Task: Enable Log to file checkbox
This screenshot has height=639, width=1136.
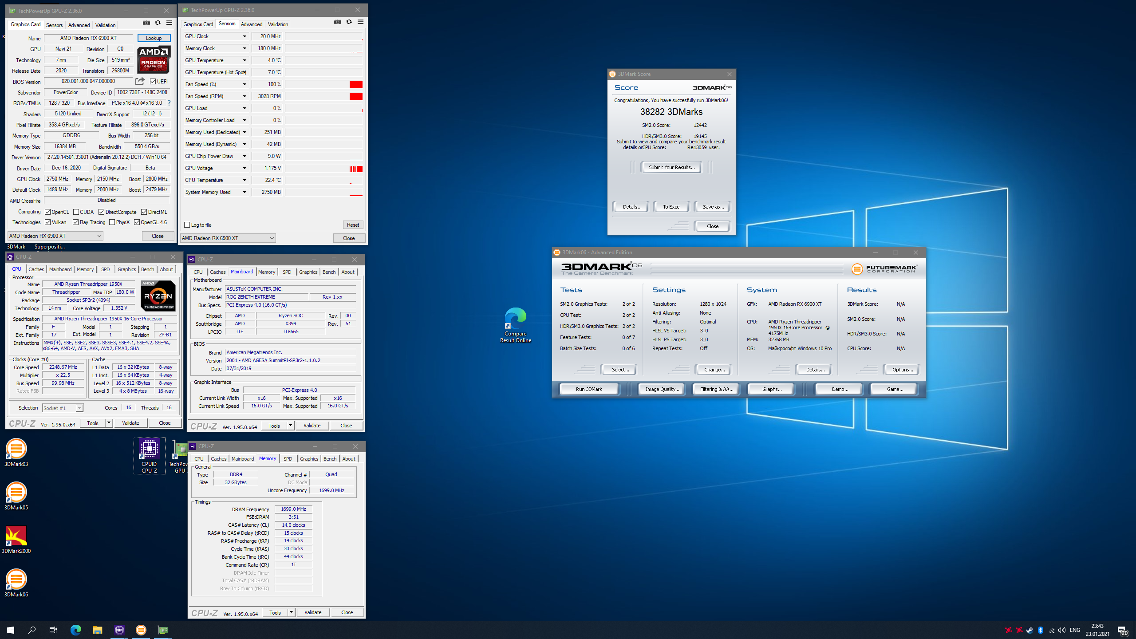Action: tap(187, 225)
